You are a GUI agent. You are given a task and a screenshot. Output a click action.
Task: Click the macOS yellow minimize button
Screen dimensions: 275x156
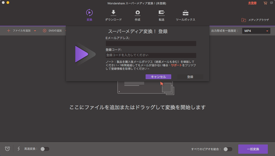point(8,3)
